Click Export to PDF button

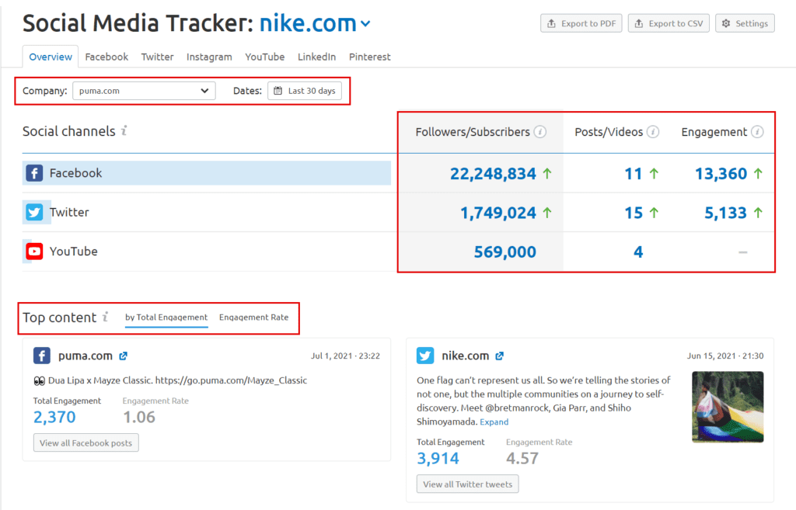click(x=581, y=23)
